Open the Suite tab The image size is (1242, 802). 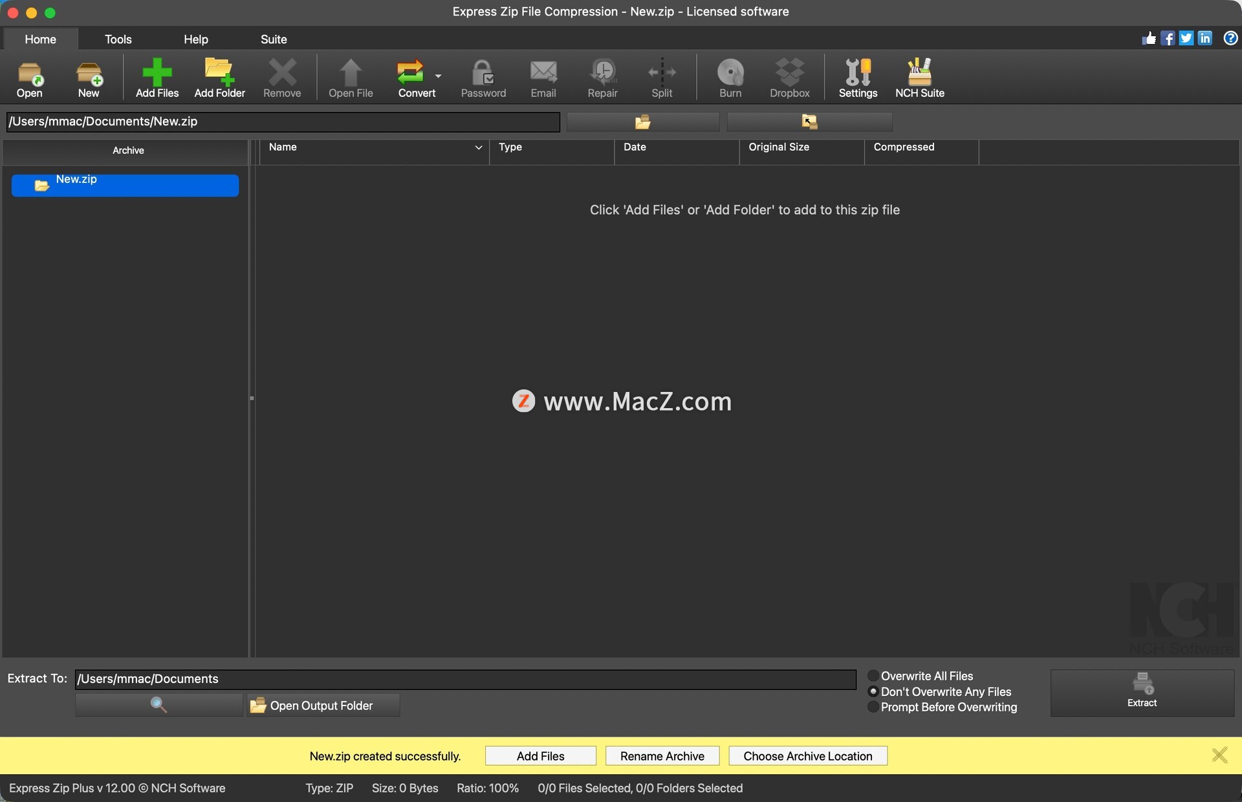(273, 39)
